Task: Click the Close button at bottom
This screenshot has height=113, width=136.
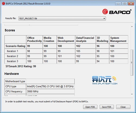Action: tap(123, 107)
